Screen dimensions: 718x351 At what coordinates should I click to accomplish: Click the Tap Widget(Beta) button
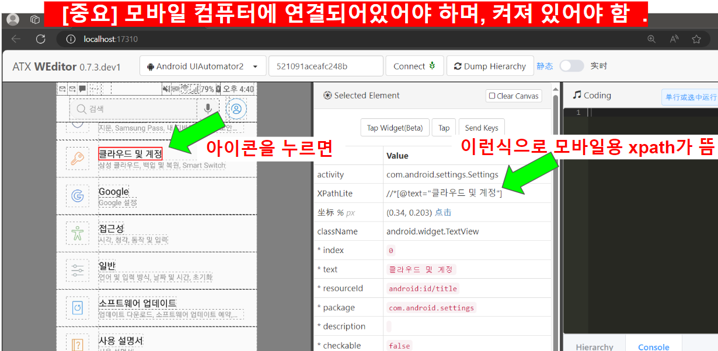tap(395, 128)
